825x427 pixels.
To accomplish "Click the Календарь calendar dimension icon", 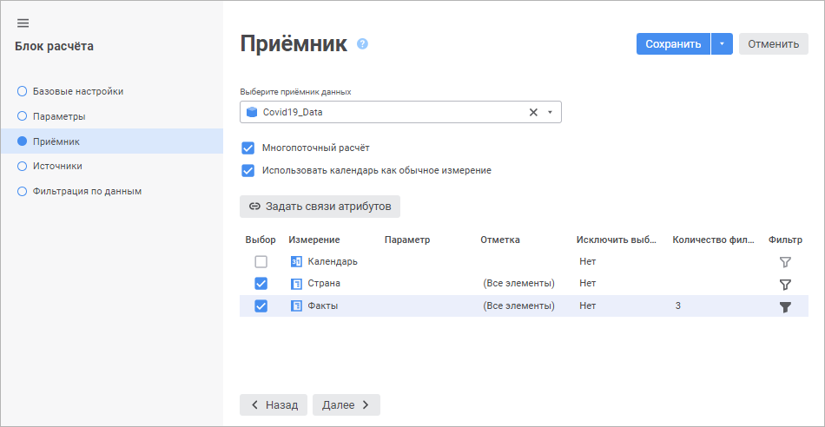I will point(297,261).
